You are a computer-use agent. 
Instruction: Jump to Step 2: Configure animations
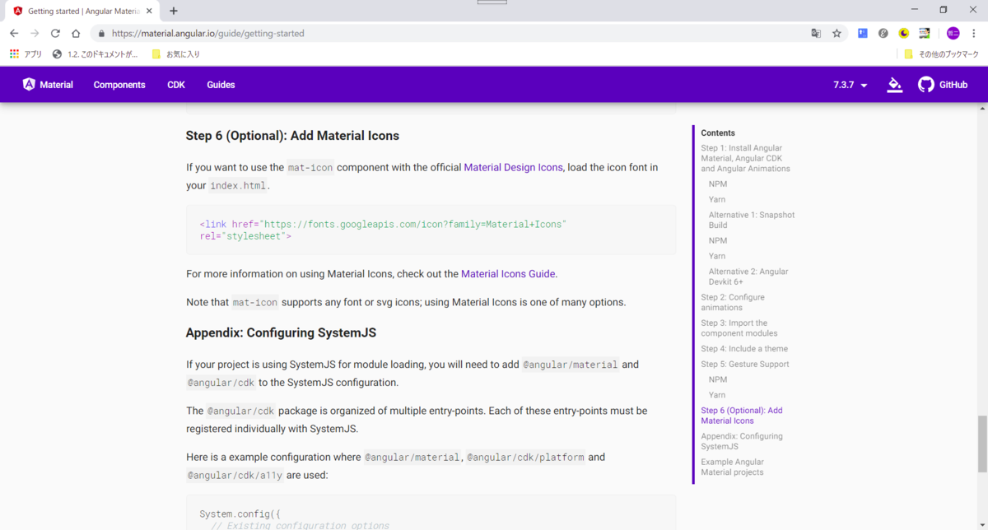733,302
